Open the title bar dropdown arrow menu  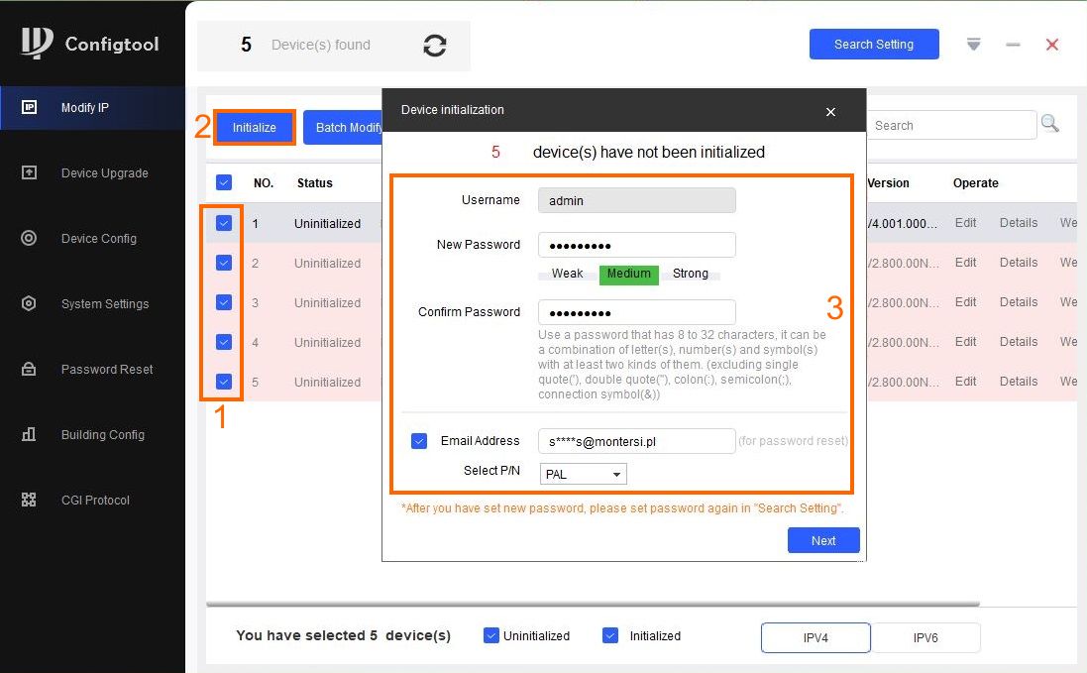pyautogui.click(x=973, y=45)
